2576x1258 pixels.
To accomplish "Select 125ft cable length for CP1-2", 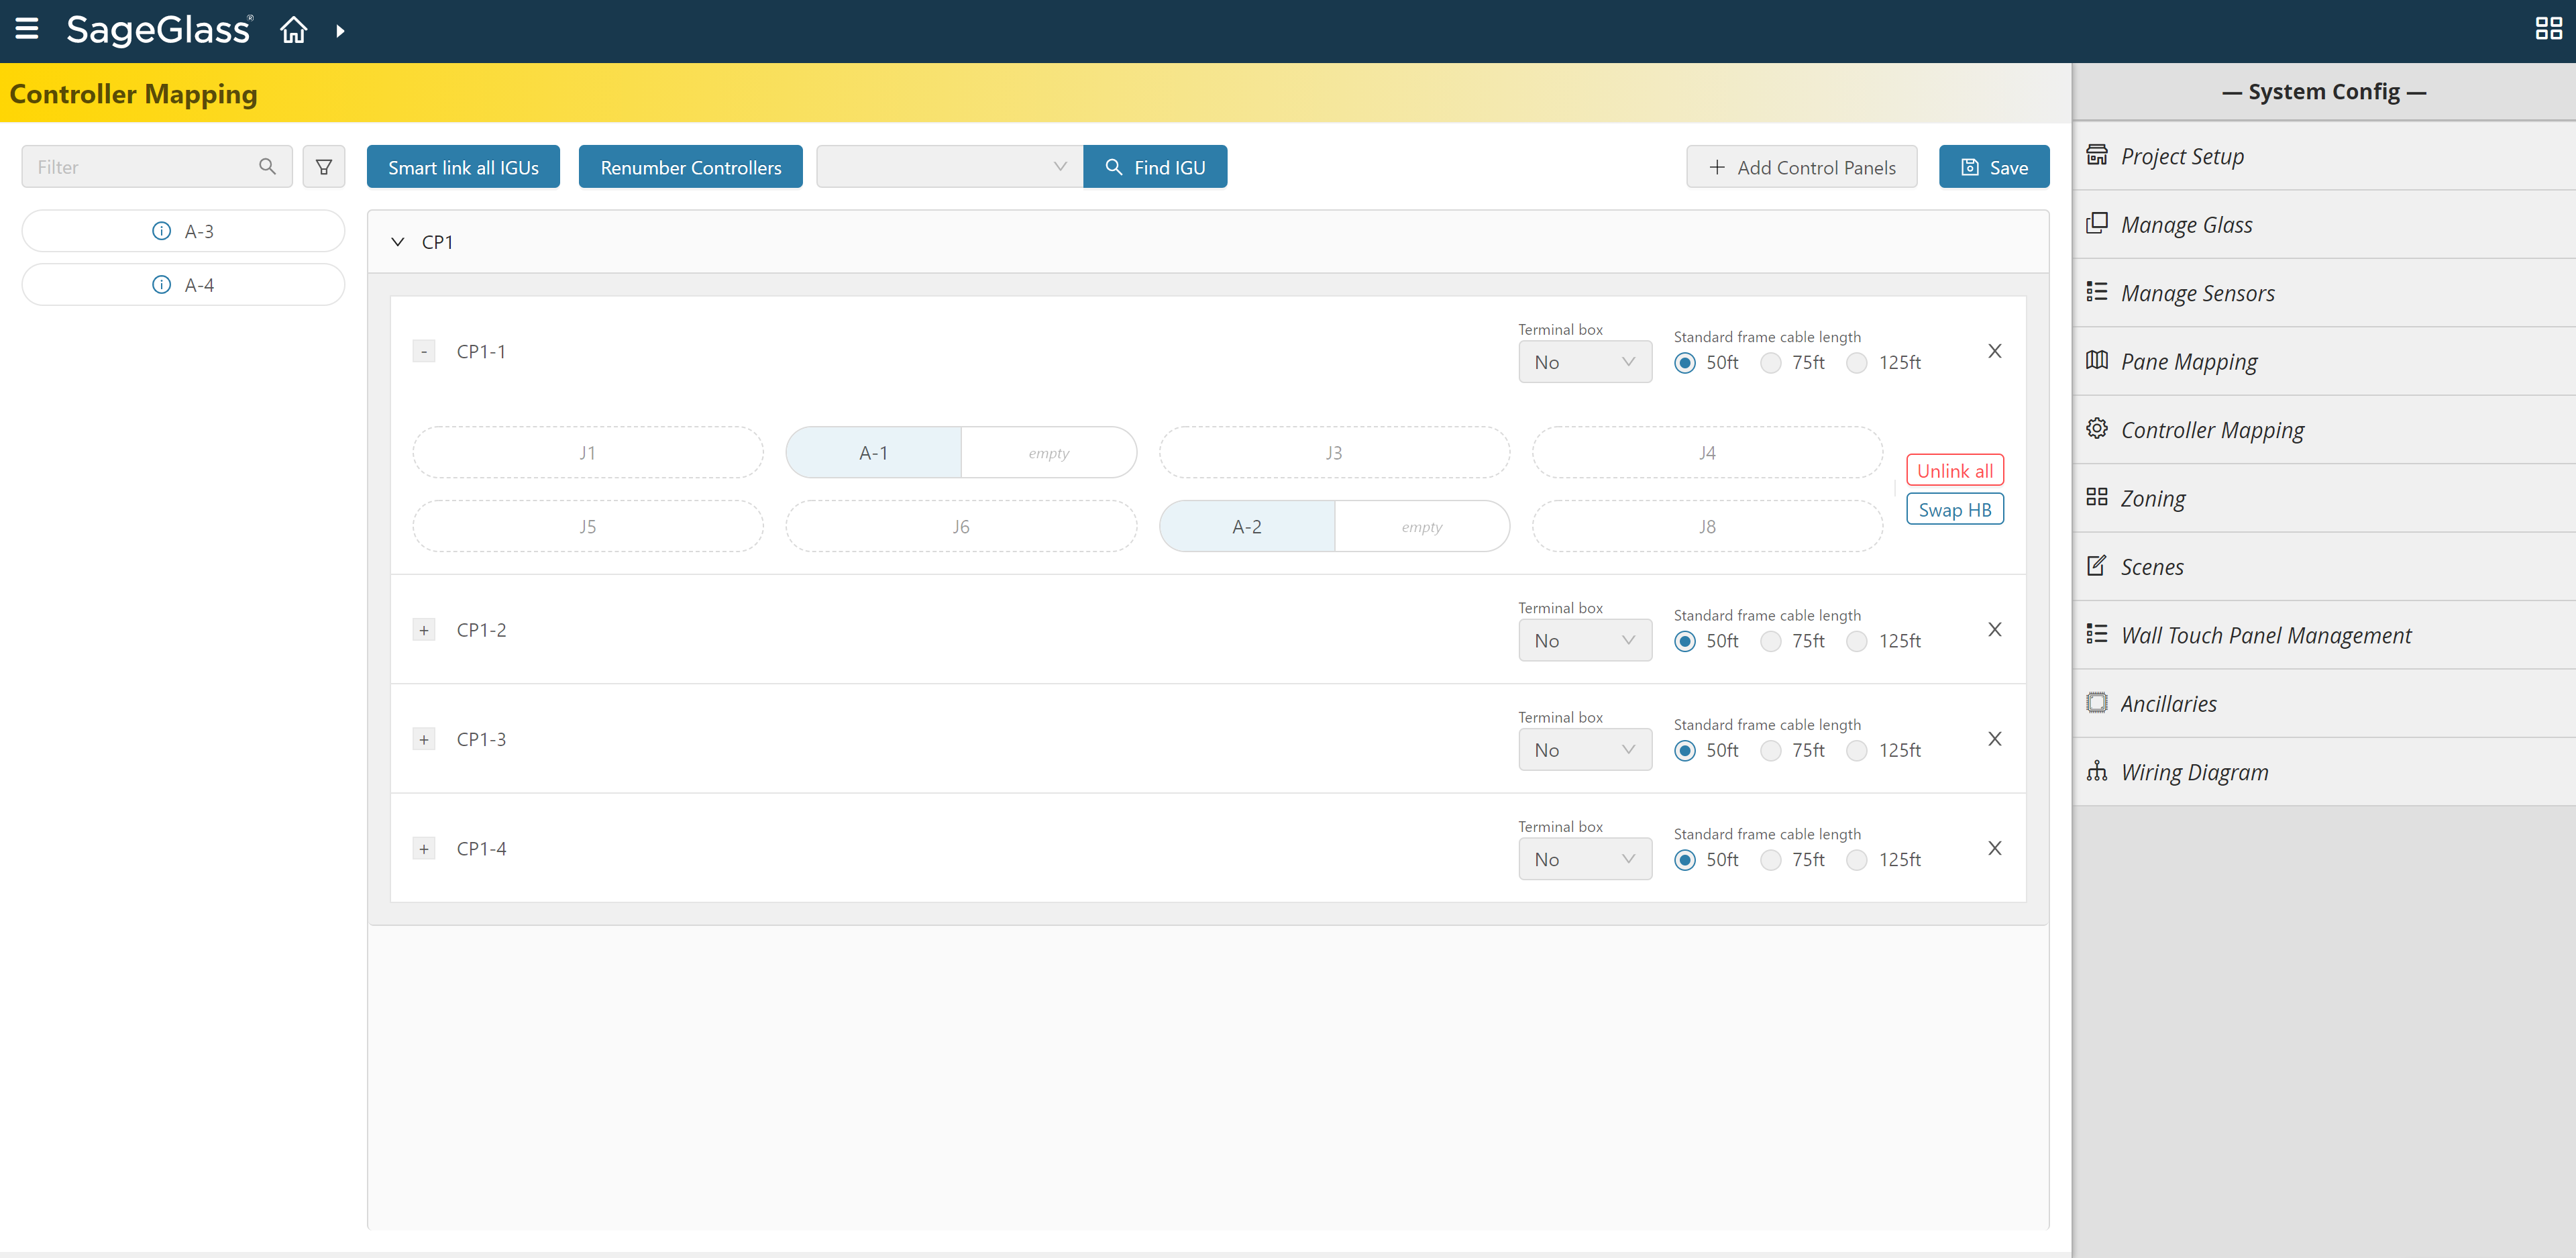I will click(x=1857, y=641).
